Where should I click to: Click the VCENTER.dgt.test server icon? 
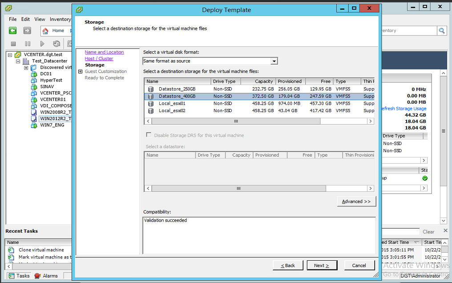pyautogui.click(x=18, y=55)
